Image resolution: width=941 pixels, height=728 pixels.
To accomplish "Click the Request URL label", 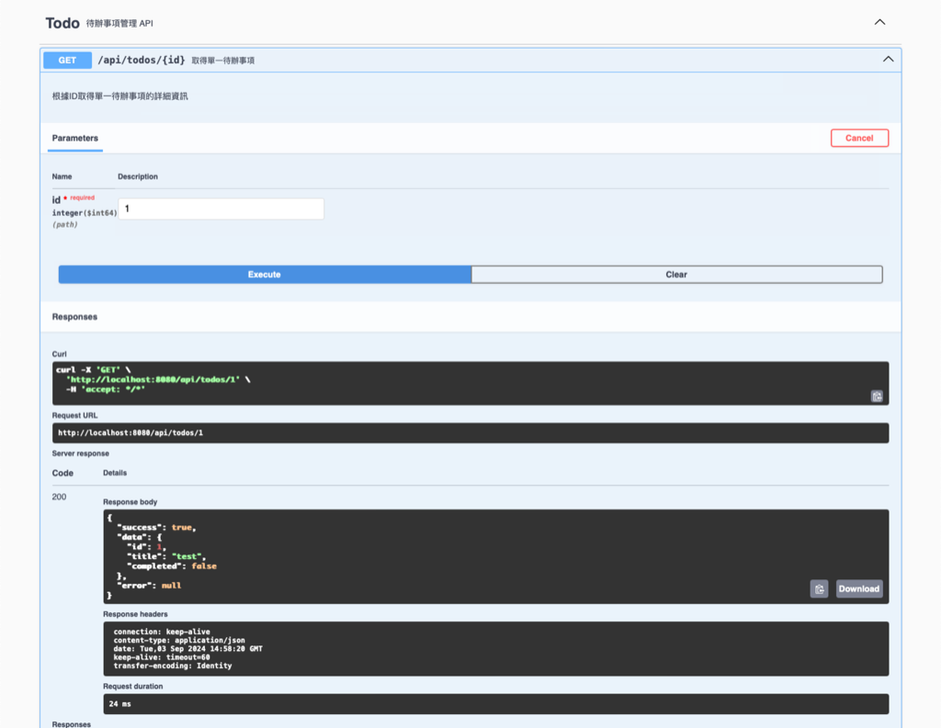I will pyautogui.click(x=74, y=415).
